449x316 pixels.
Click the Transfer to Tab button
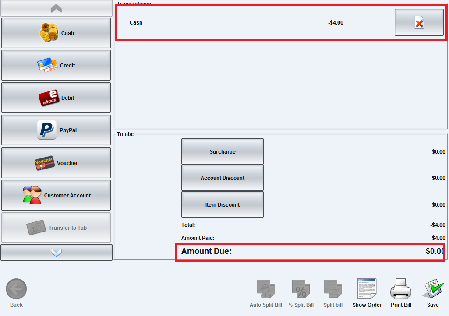56,228
